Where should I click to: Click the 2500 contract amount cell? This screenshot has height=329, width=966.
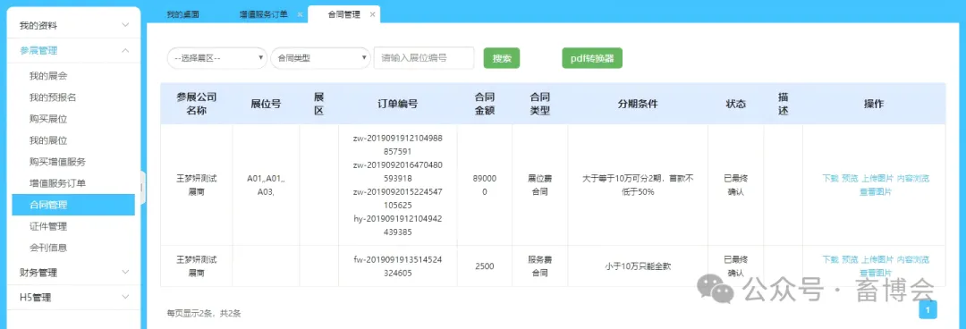pyautogui.click(x=484, y=266)
